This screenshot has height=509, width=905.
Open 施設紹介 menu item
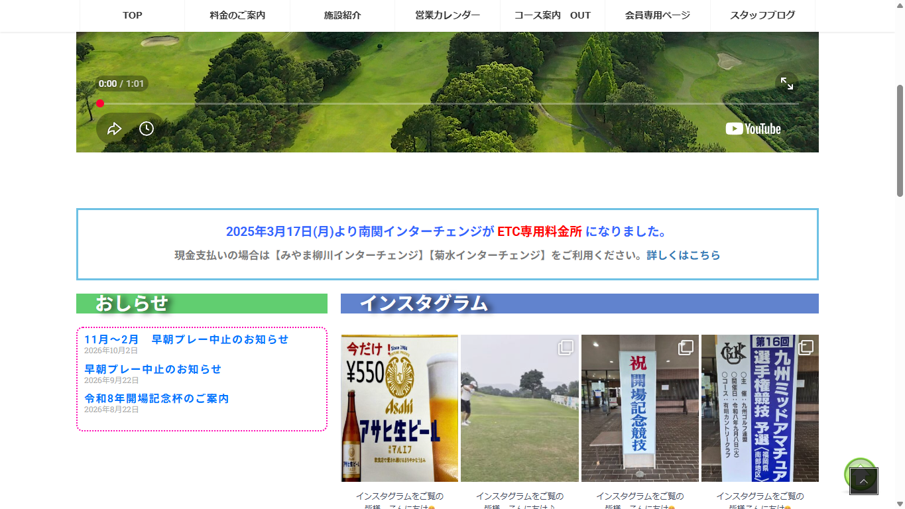point(343,15)
